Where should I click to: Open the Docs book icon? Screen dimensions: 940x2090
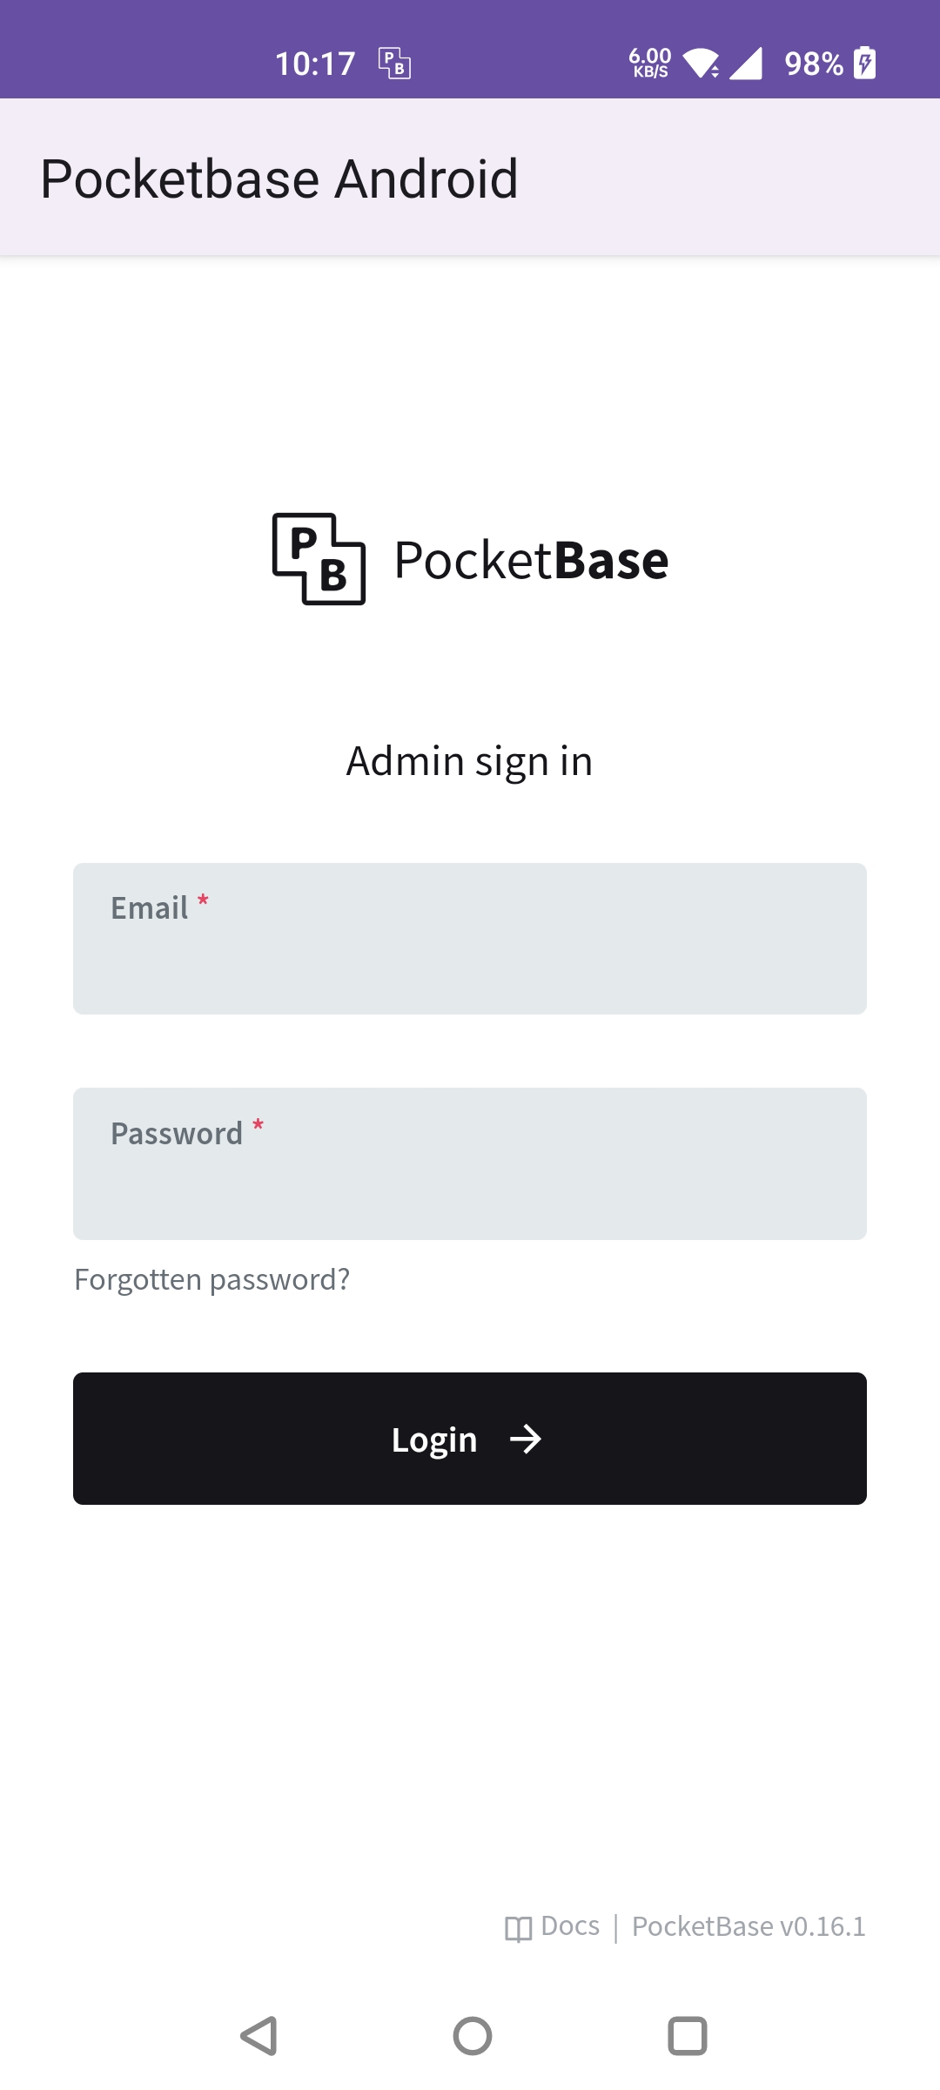518,1925
